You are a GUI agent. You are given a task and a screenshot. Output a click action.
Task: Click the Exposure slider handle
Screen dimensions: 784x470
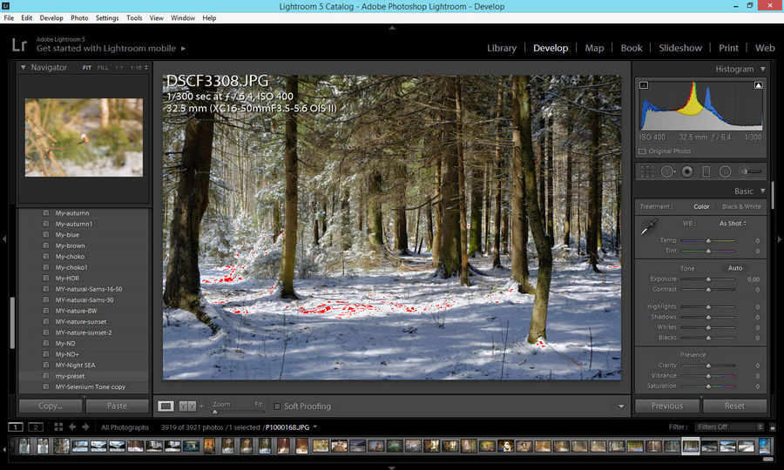pyautogui.click(x=708, y=279)
